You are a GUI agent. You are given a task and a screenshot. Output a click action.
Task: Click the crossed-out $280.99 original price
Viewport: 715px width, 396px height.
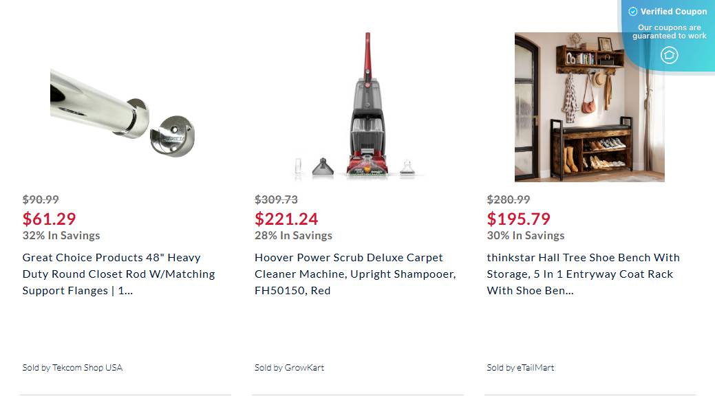coord(507,199)
